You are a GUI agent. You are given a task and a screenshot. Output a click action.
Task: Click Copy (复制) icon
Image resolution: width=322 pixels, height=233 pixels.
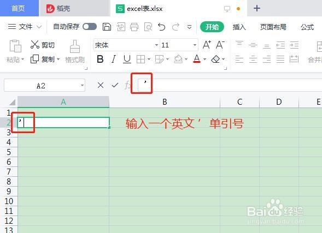(x=34, y=59)
